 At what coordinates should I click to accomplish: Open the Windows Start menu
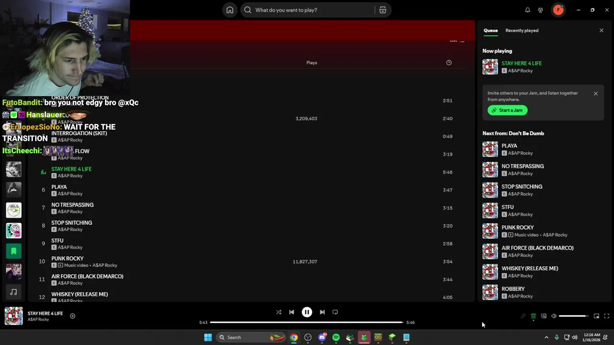click(208, 337)
